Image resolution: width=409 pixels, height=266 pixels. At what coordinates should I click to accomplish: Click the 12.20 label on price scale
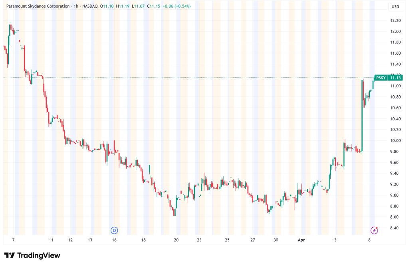(395, 20)
